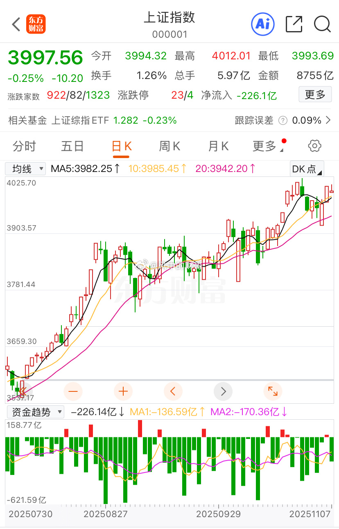Switch to the 月K tab
Screen dimensions: 339x529
click(218, 146)
